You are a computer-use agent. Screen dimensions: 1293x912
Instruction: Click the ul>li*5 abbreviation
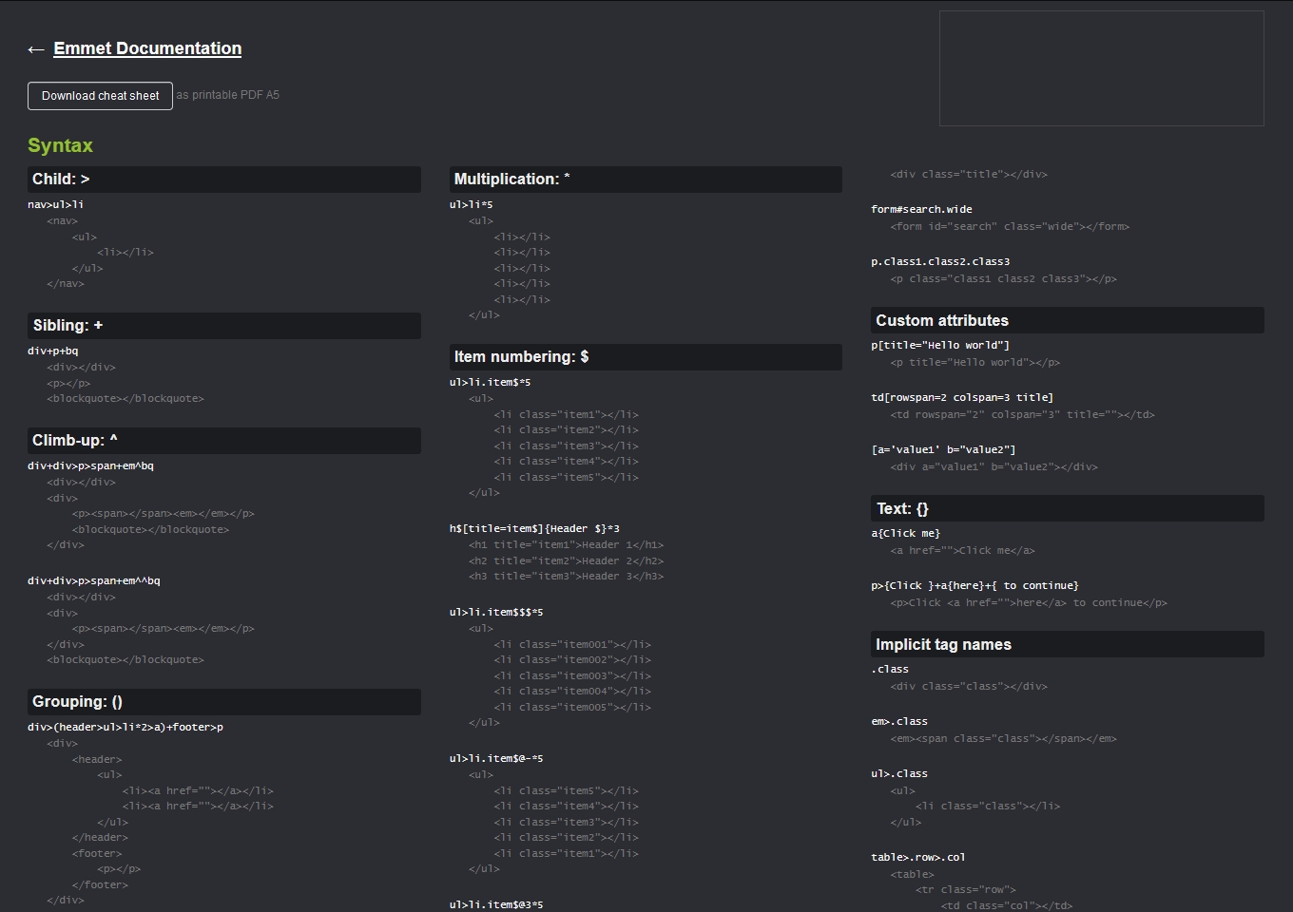(472, 204)
